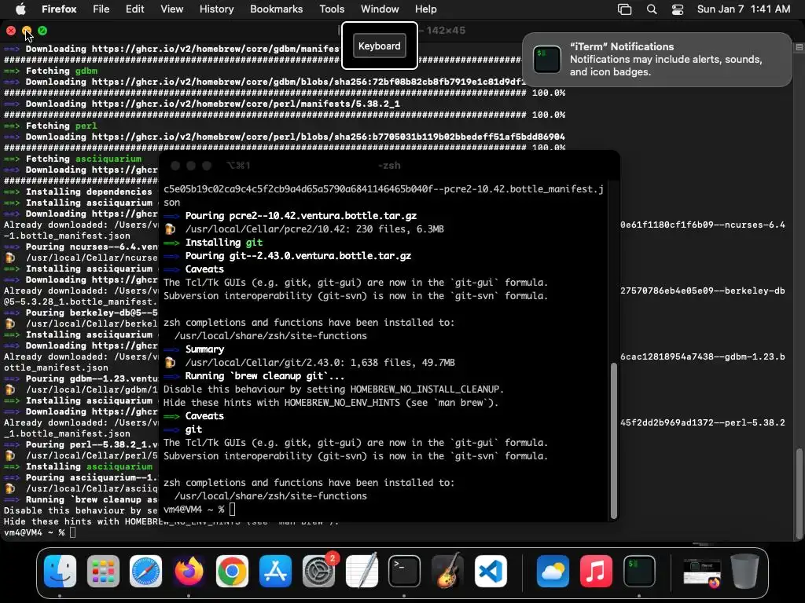
Task: Launch TextEdit from the dock
Action: (x=362, y=571)
